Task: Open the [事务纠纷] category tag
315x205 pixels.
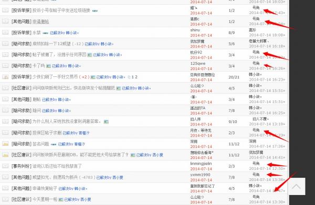Action: tap(22, 166)
